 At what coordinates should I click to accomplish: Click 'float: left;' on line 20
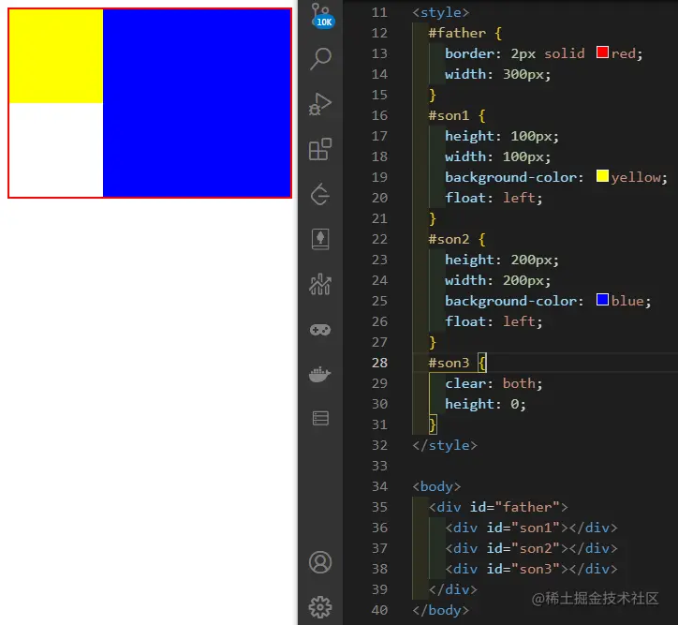click(494, 198)
